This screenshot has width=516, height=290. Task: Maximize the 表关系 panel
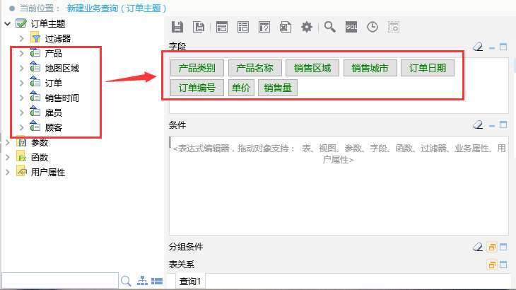[503, 265]
